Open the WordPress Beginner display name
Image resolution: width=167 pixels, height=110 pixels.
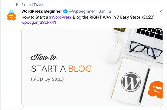(42, 11)
